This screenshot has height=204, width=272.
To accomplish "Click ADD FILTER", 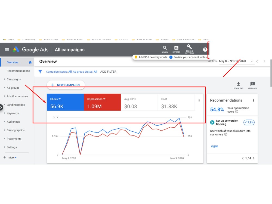I will coord(108,72).
